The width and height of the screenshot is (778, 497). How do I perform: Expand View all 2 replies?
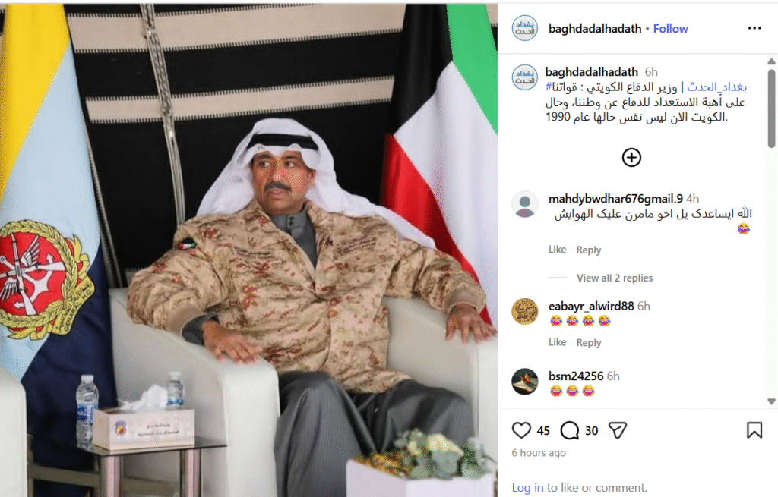[614, 278]
